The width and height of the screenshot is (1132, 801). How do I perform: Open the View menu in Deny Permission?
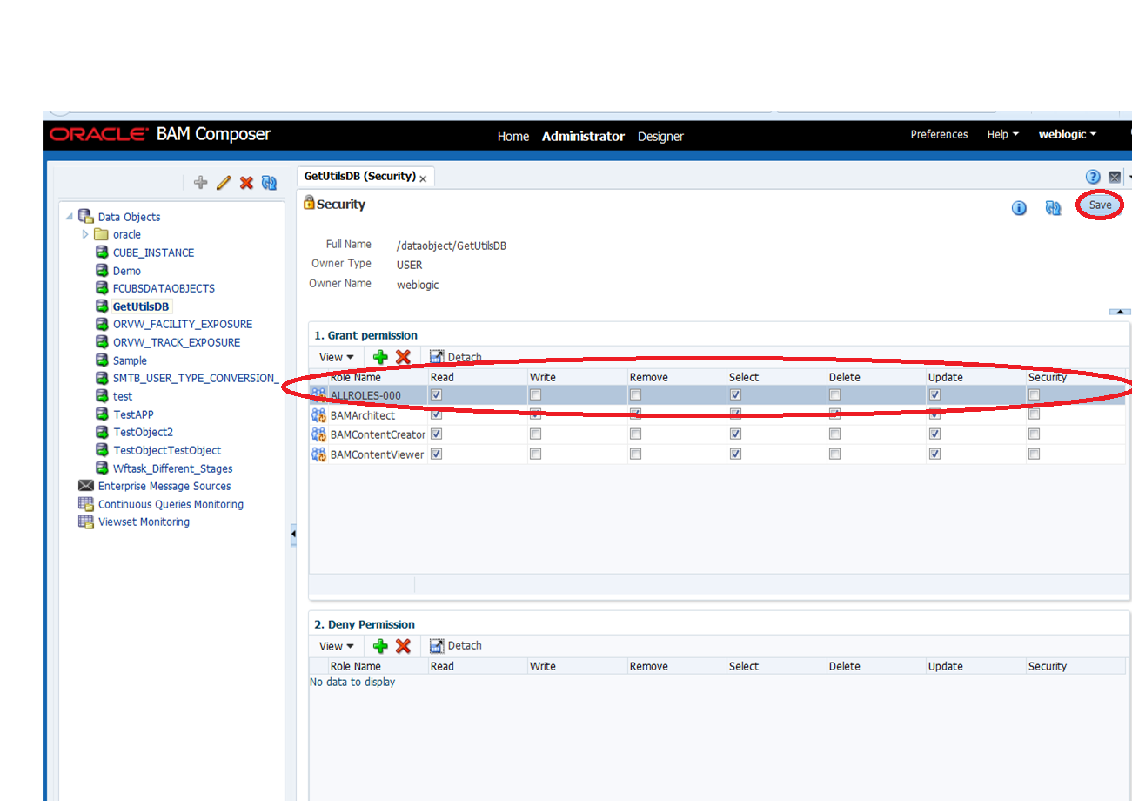pyautogui.click(x=337, y=646)
